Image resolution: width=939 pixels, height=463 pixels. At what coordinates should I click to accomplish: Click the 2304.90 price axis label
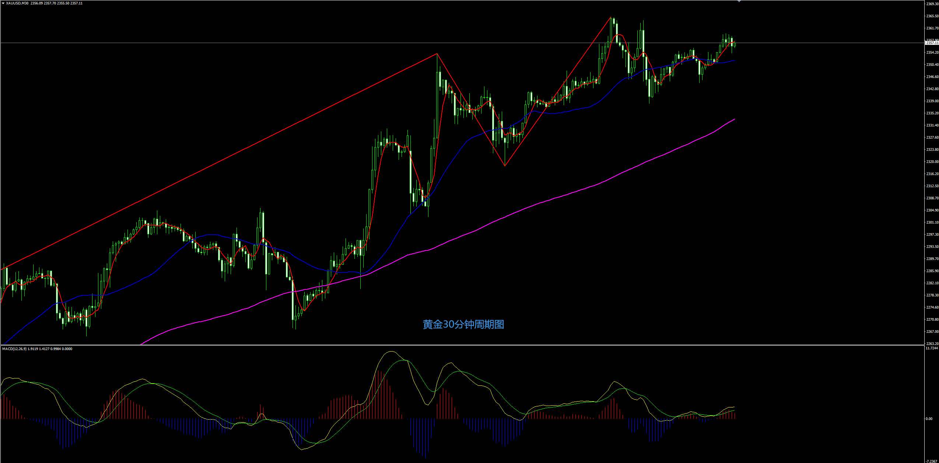932,210
